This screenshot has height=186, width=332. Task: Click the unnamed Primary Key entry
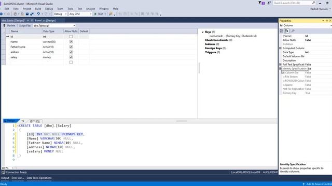coord(233,36)
